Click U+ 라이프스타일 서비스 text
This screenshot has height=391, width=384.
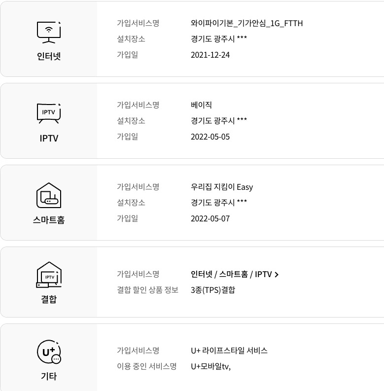pyautogui.click(x=229, y=351)
